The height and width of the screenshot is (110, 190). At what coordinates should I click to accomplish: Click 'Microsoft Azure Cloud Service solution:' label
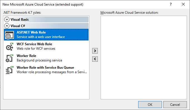click(x=129, y=13)
